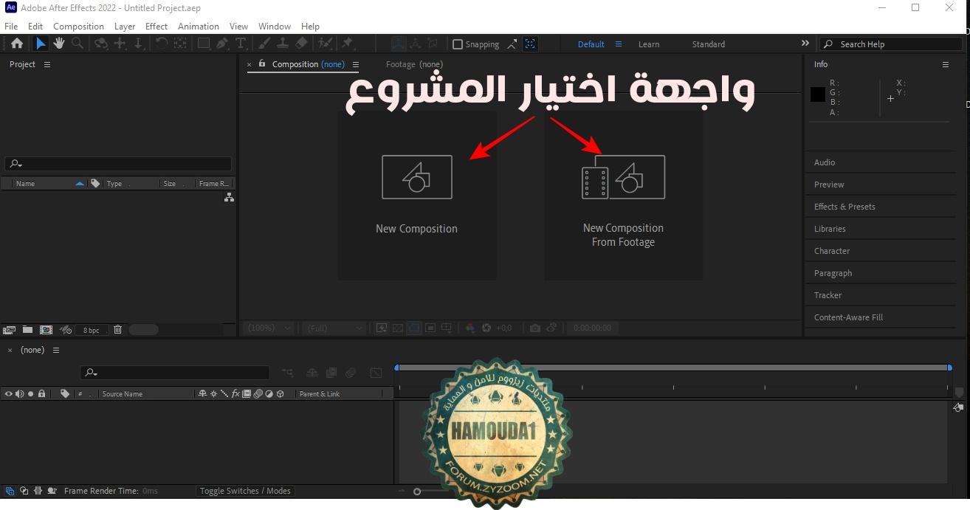Go to the Home screen icon
The image size is (970, 510).
(16, 44)
